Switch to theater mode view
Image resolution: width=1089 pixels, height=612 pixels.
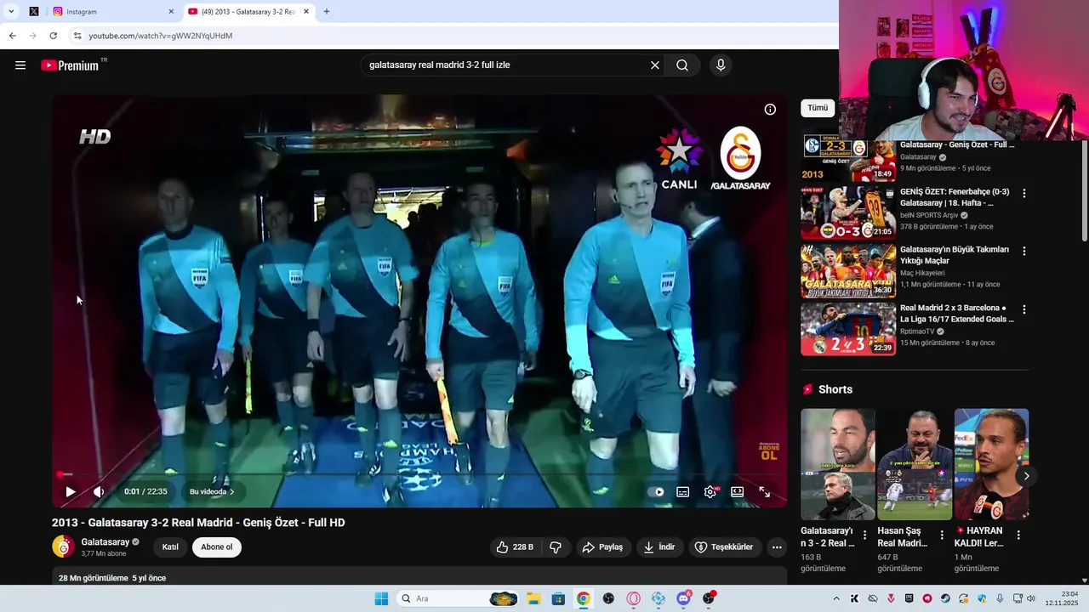tap(737, 491)
